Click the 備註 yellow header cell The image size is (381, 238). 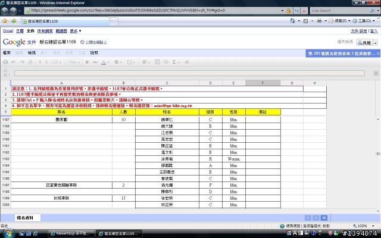[x=263, y=112]
